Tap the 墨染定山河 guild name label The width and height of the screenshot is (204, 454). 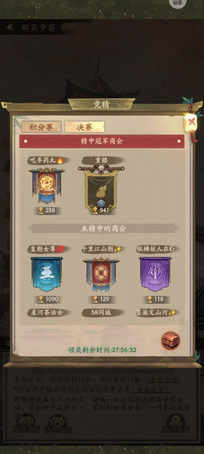click(156, 313)
